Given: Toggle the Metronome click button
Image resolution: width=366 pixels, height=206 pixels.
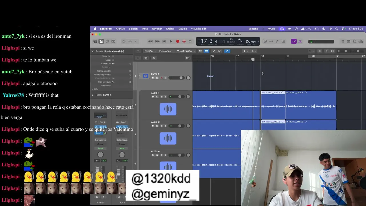Looking at the screenshot, I should pos(300,41).
